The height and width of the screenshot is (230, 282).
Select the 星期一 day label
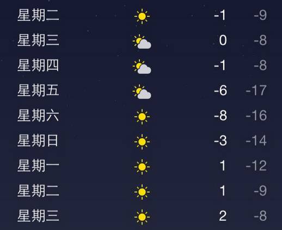pos(38,166)
